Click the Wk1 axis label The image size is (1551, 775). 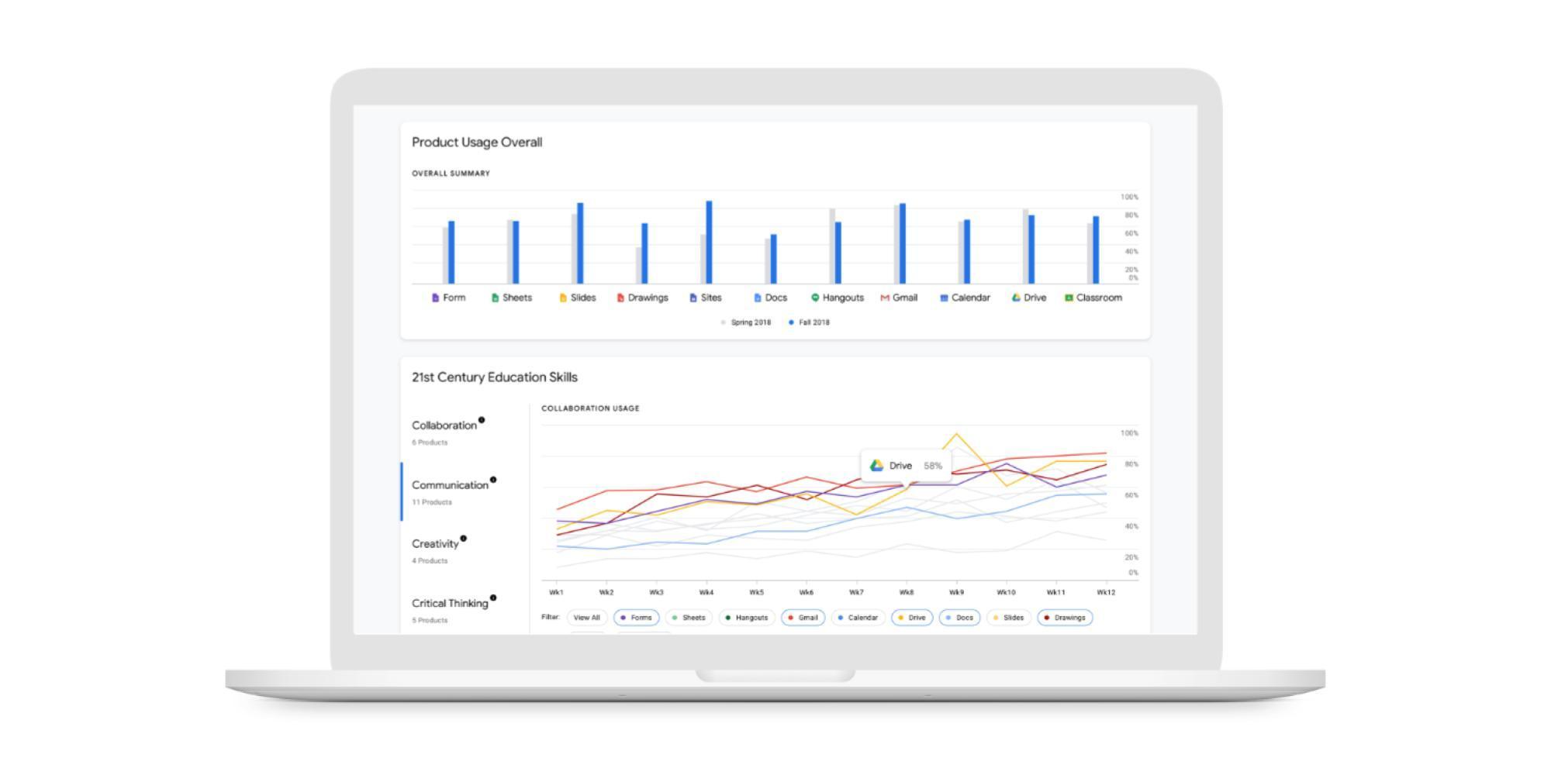[x=556, y=592]
